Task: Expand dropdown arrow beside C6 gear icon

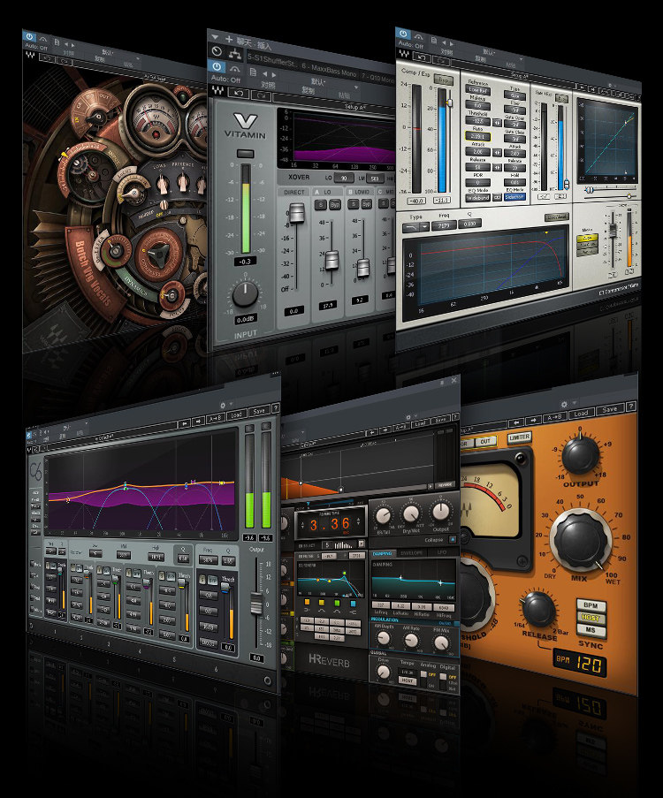Action: 232,405
